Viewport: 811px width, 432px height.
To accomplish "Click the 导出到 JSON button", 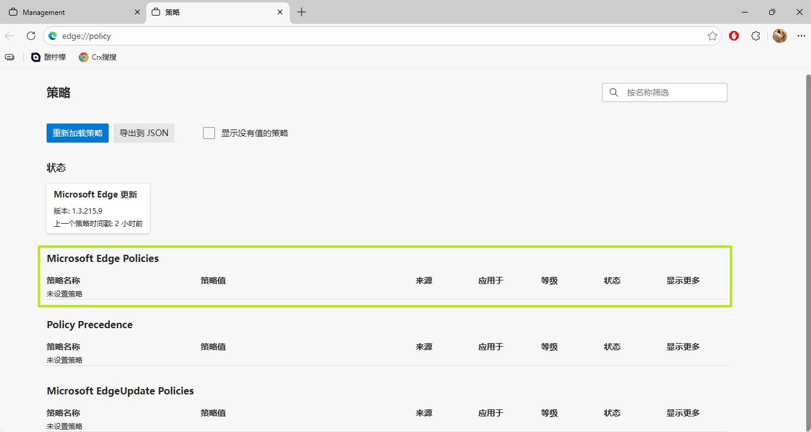I will pos(144,133).
